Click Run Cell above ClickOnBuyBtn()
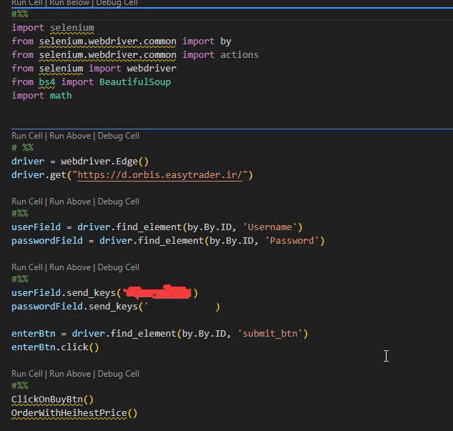The image size is (453, 431). pos(27,374)
